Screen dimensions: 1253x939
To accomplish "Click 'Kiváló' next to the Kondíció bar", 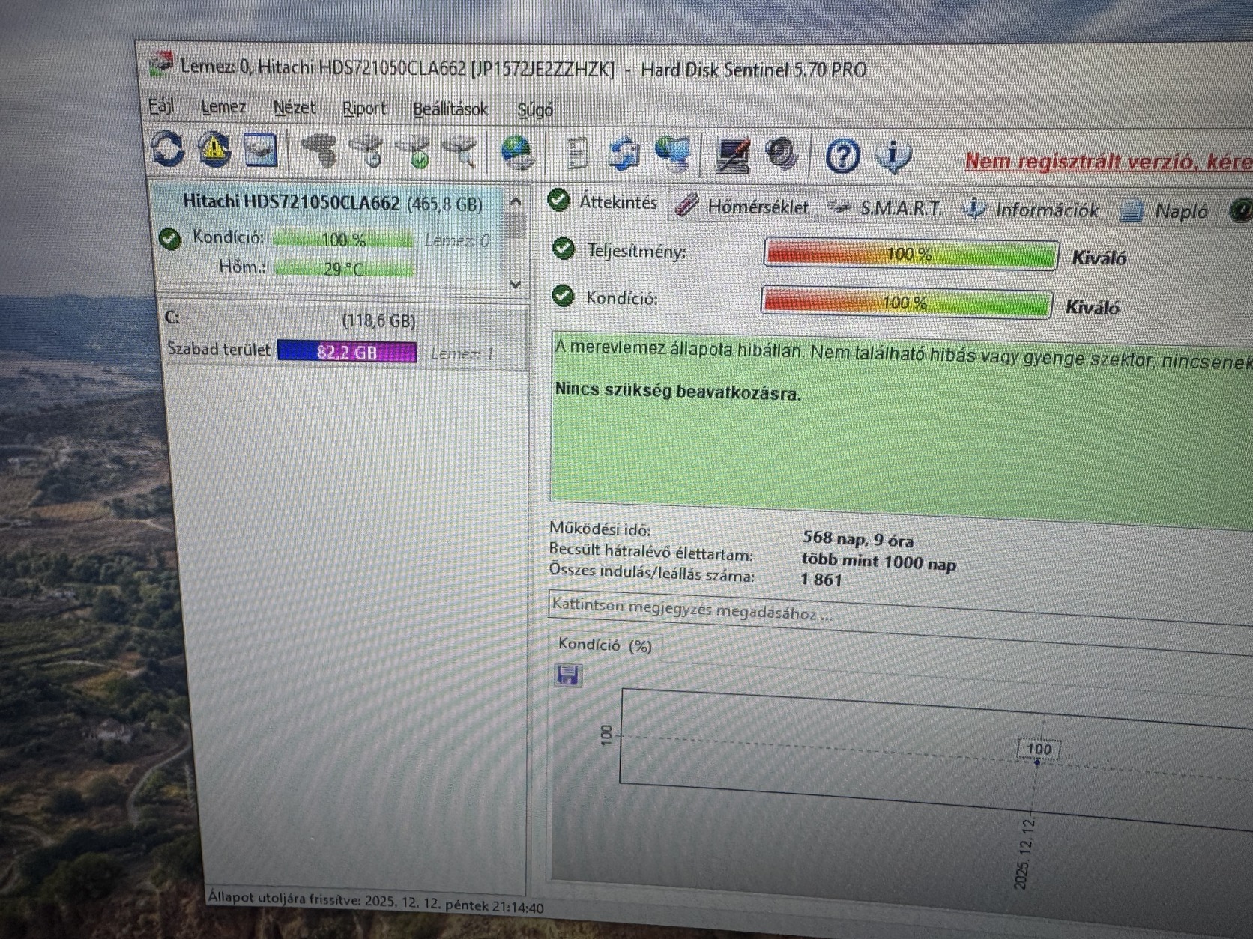I will pyautogui.click(x=1093, y=307).
